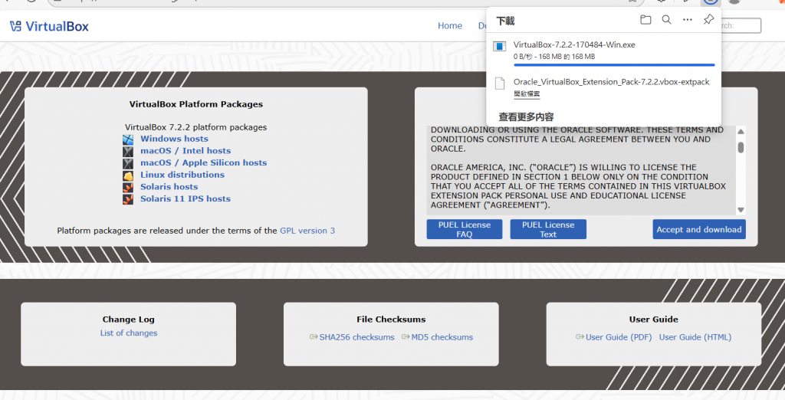
Task: Open downloads folder icon in download panel
Action: click(x=645, y=20)
